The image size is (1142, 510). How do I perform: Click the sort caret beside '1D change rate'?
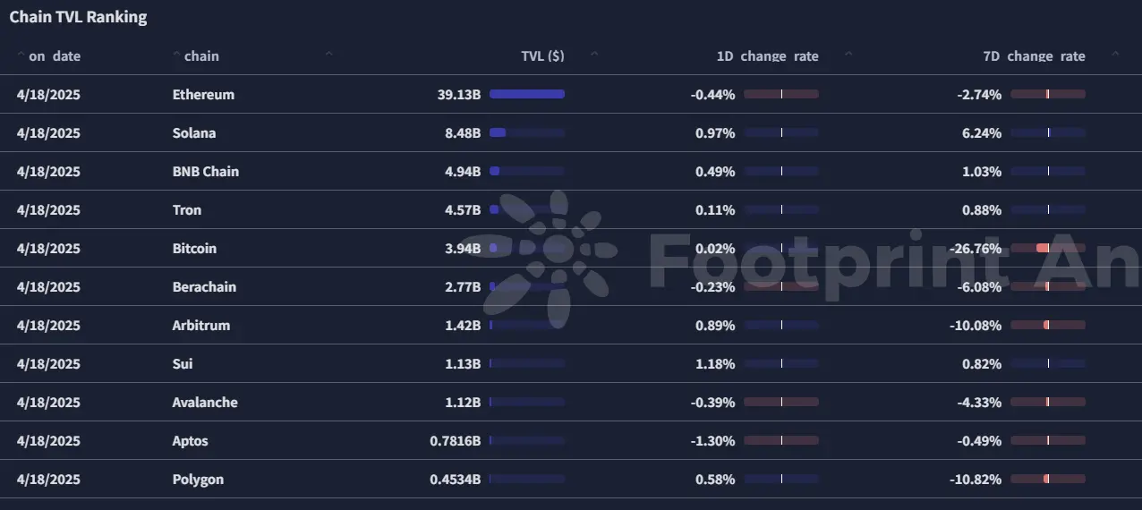tap(848, 55)
